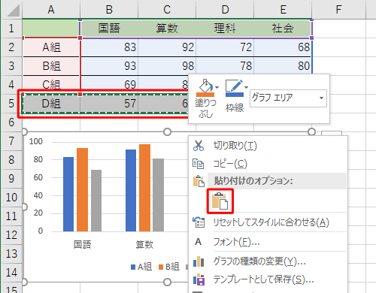Click cell containing 社会 in row 1
The height and width of the screenshot is (293, 376).
[x=283, y=29]
